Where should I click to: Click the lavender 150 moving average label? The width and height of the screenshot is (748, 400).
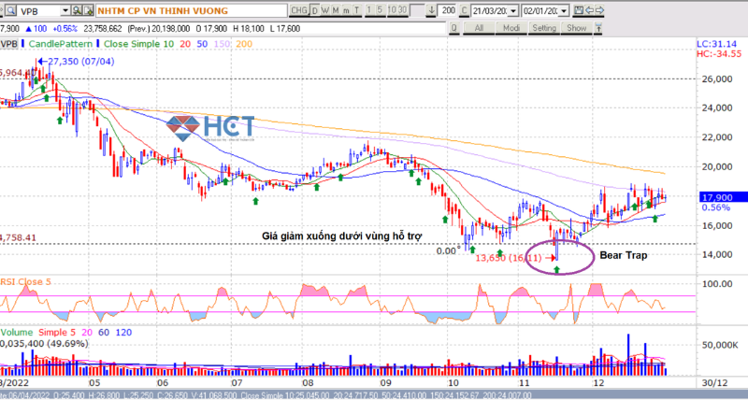pyautogui.click(x=222, y=44)
